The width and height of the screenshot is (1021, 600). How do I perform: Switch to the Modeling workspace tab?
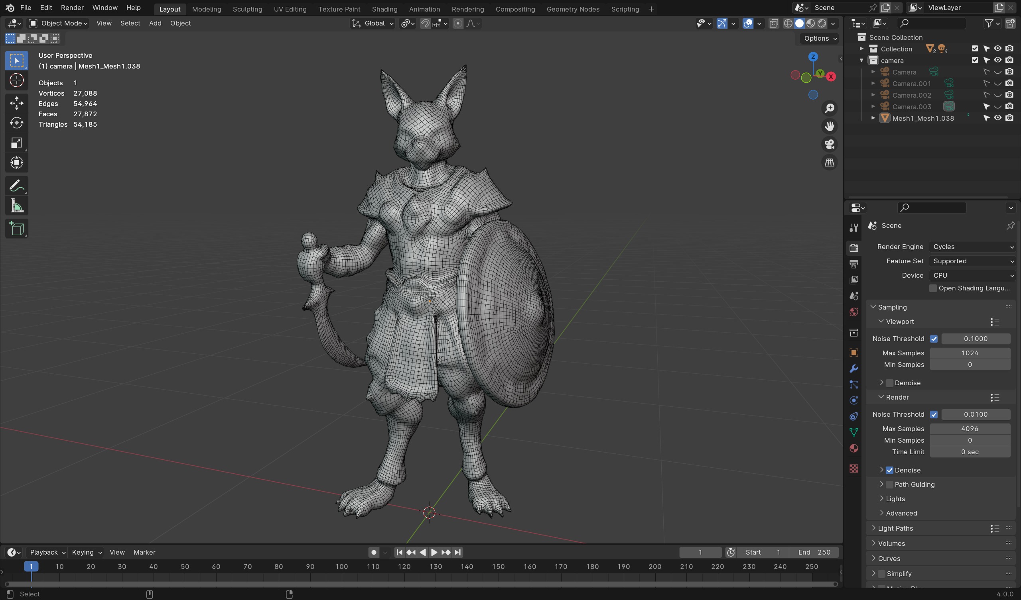[x=206, y=9]
